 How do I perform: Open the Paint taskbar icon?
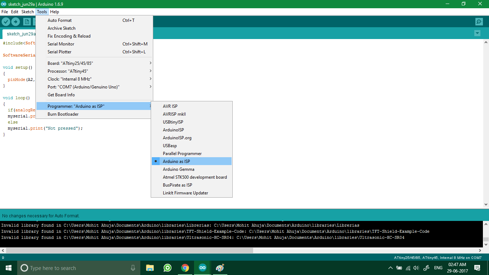pyautogui.click(x=220, y=268)
